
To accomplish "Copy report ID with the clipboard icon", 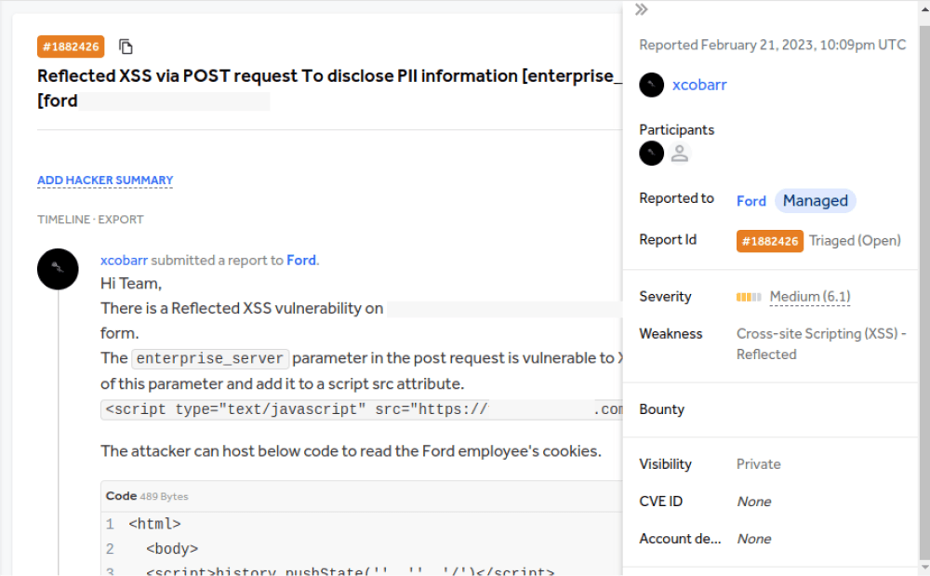I will (x=126, y=47).
